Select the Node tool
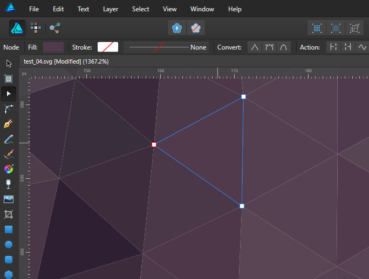 [x=9, y=94]
